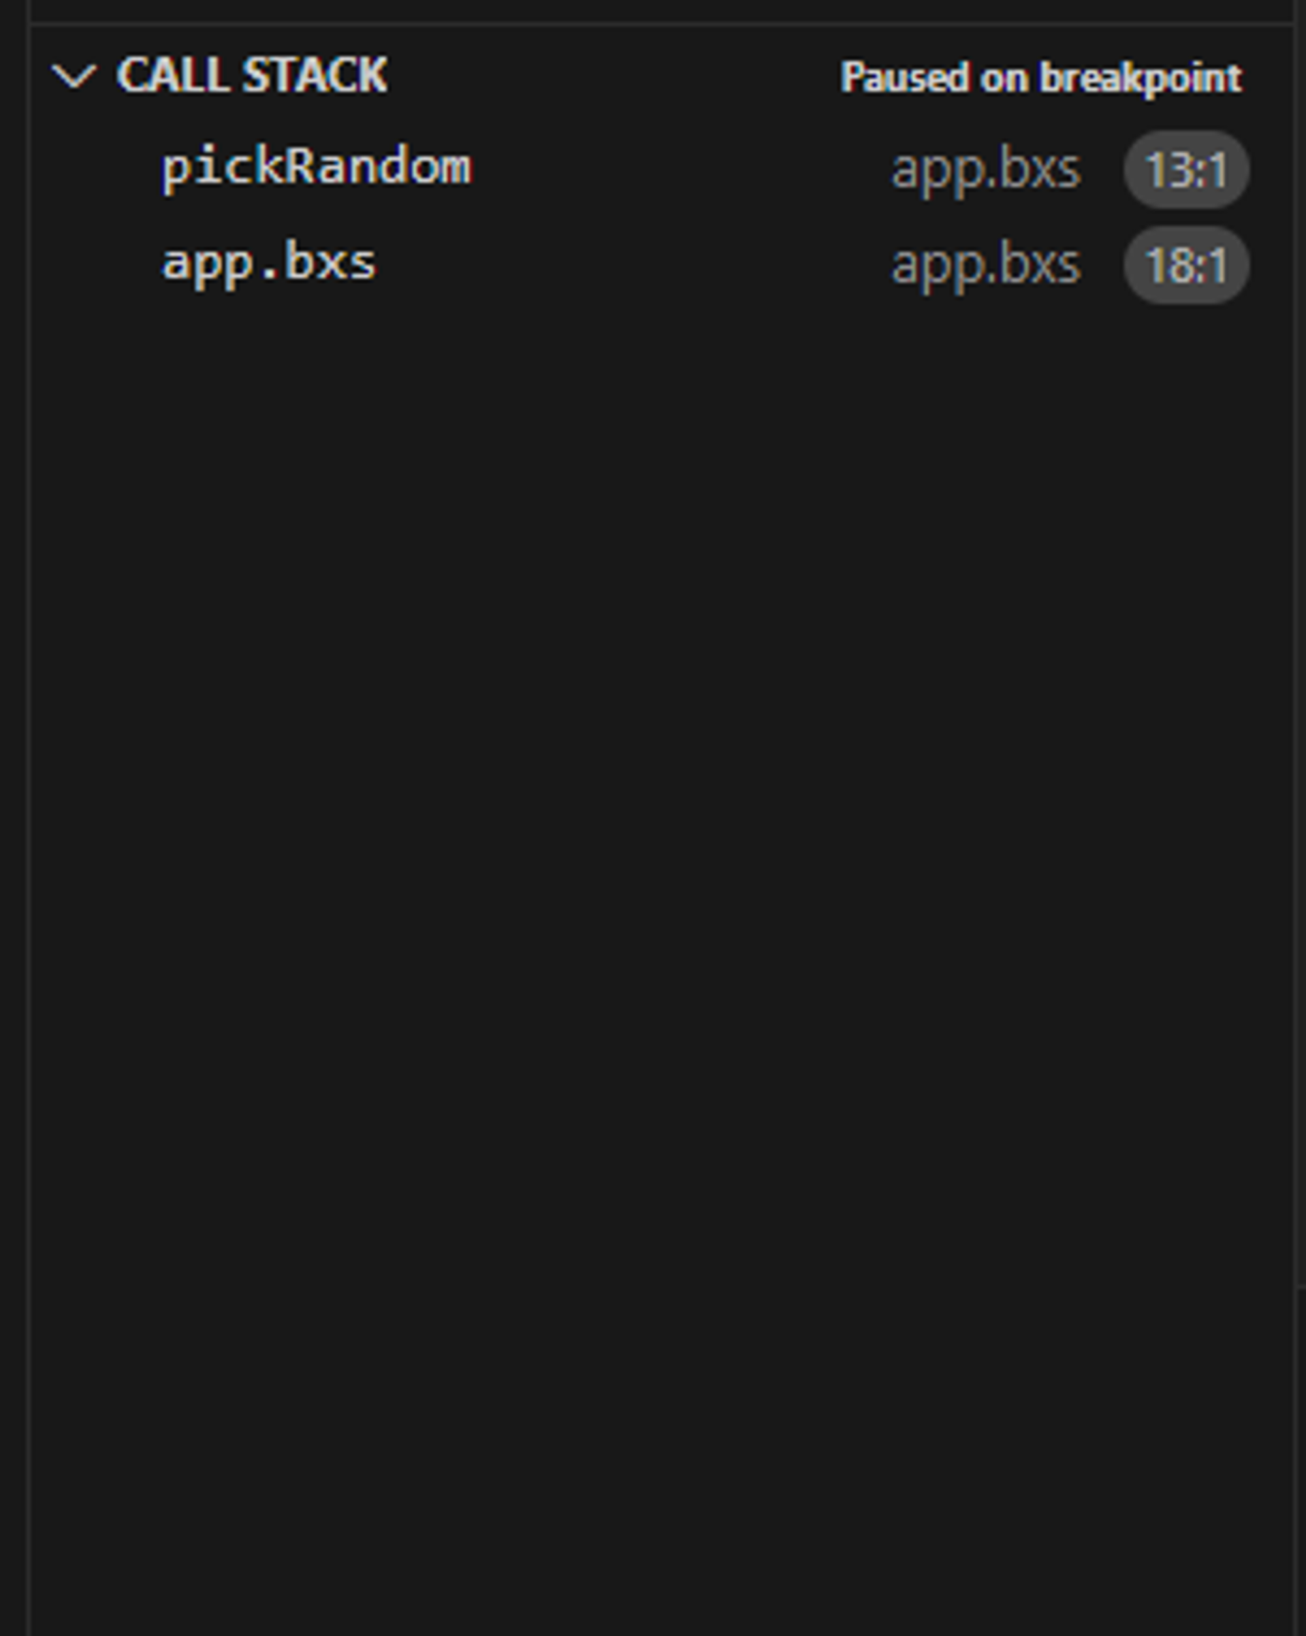The width and height of the screenshot is (1306, 1636).
Task: Click file label in the second frame row
Action: pyautogui.click(x=985, y=265)
